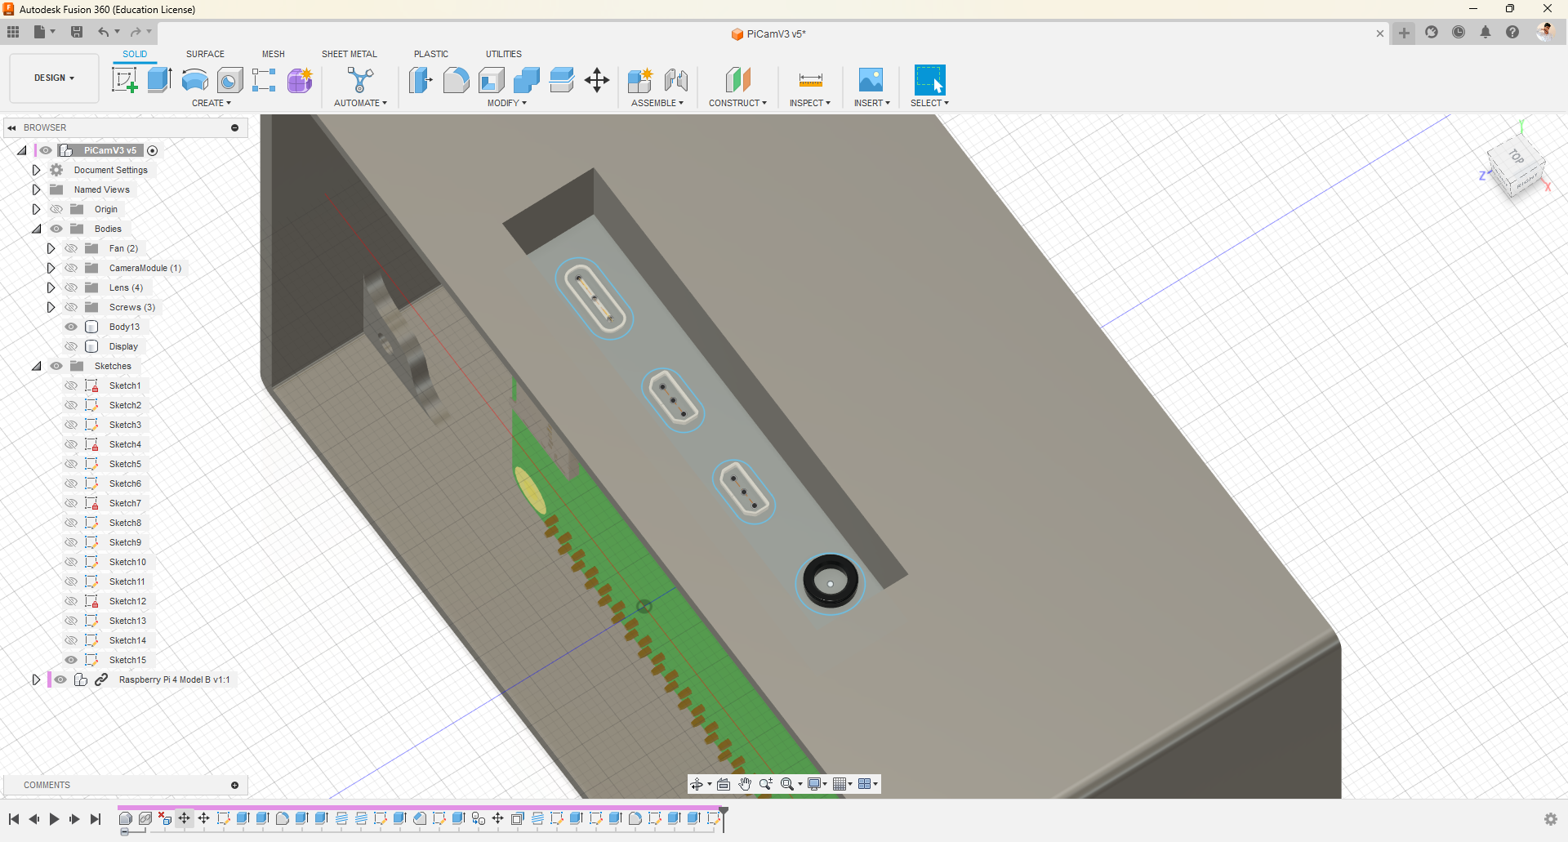Open the CREATE dropdown menu
Image resolution: width=1568 pixels, height=842 pixels.
(x=212, y=103)
